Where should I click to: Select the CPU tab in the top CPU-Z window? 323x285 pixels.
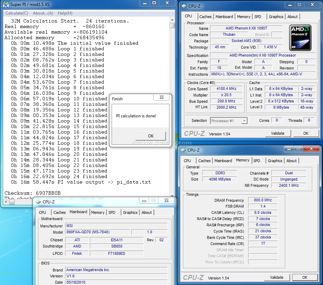pos(188,16)
